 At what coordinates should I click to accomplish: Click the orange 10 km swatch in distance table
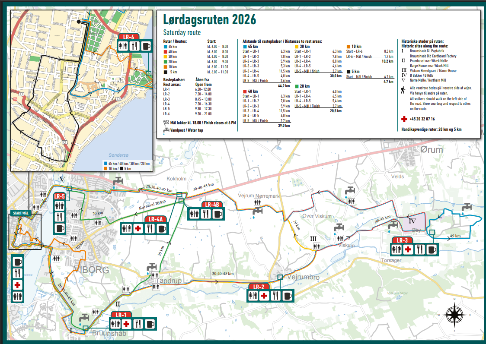click(349, 46)
